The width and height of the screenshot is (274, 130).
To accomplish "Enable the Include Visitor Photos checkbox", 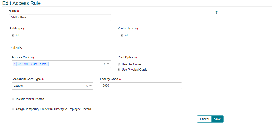I will [x=13, y=99].
